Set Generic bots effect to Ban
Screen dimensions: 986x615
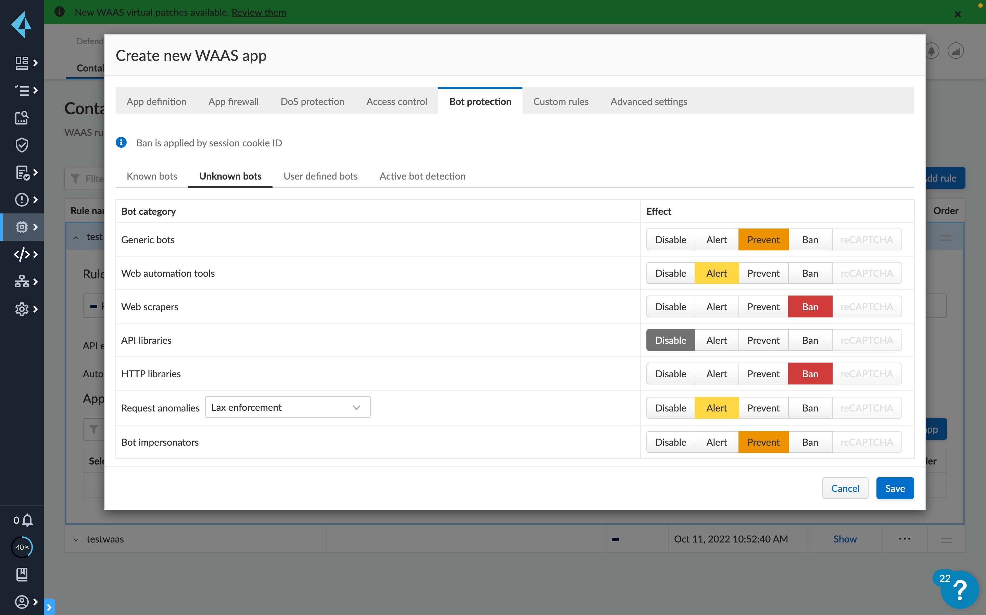pyautogui.click(x=809, y=239)
